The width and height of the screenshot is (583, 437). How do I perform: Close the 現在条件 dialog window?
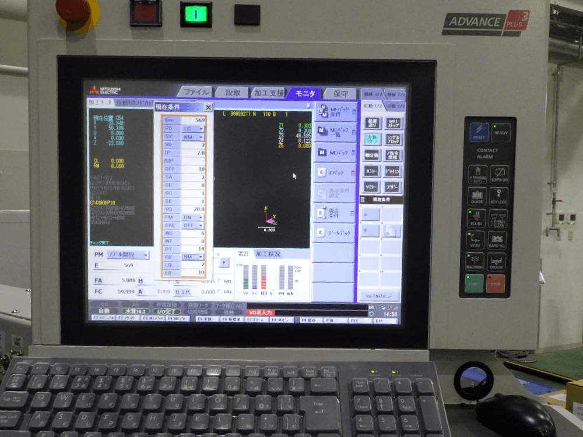pos(208,107)
